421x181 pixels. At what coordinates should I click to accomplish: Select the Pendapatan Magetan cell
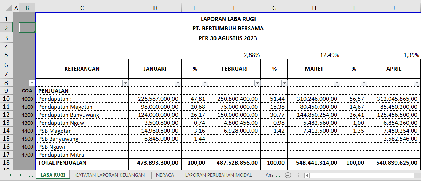(x=82, y=107)
